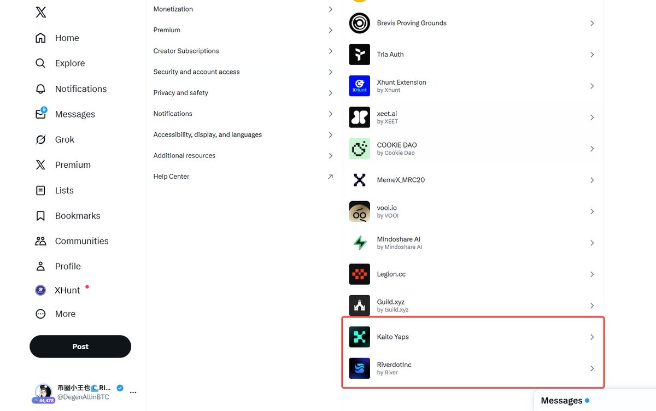Click the Kaito Yaps app icon
This screenshot has height=411, width=656.
click(360, 337)
